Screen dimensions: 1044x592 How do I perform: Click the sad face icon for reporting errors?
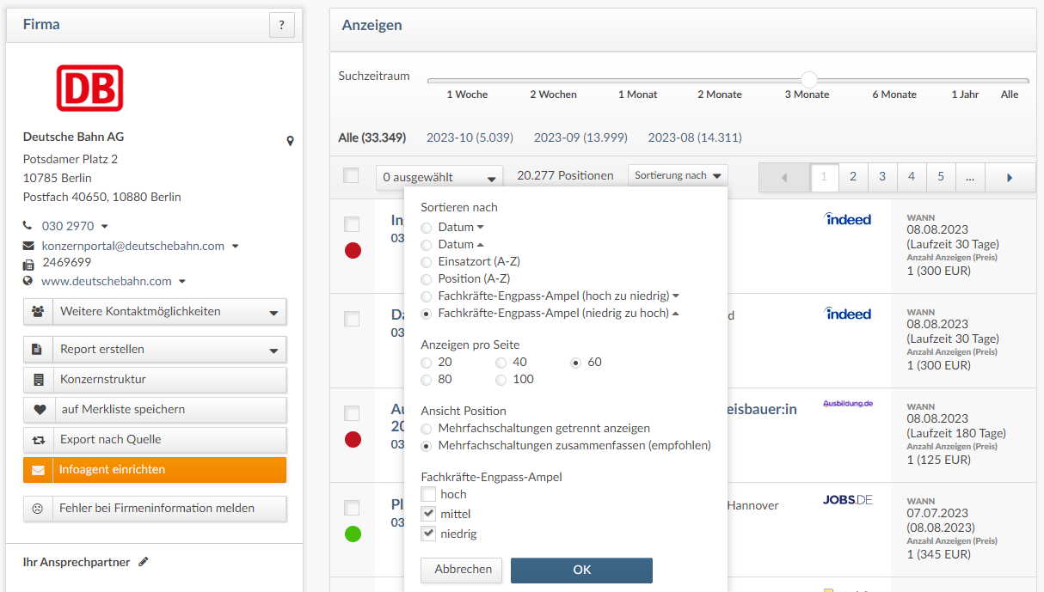[x=38, y=509]
